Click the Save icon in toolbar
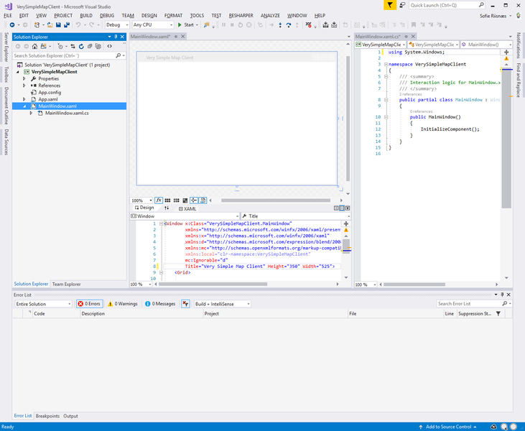Viewport: 525px width, 431px height. (x=58, y=24)
